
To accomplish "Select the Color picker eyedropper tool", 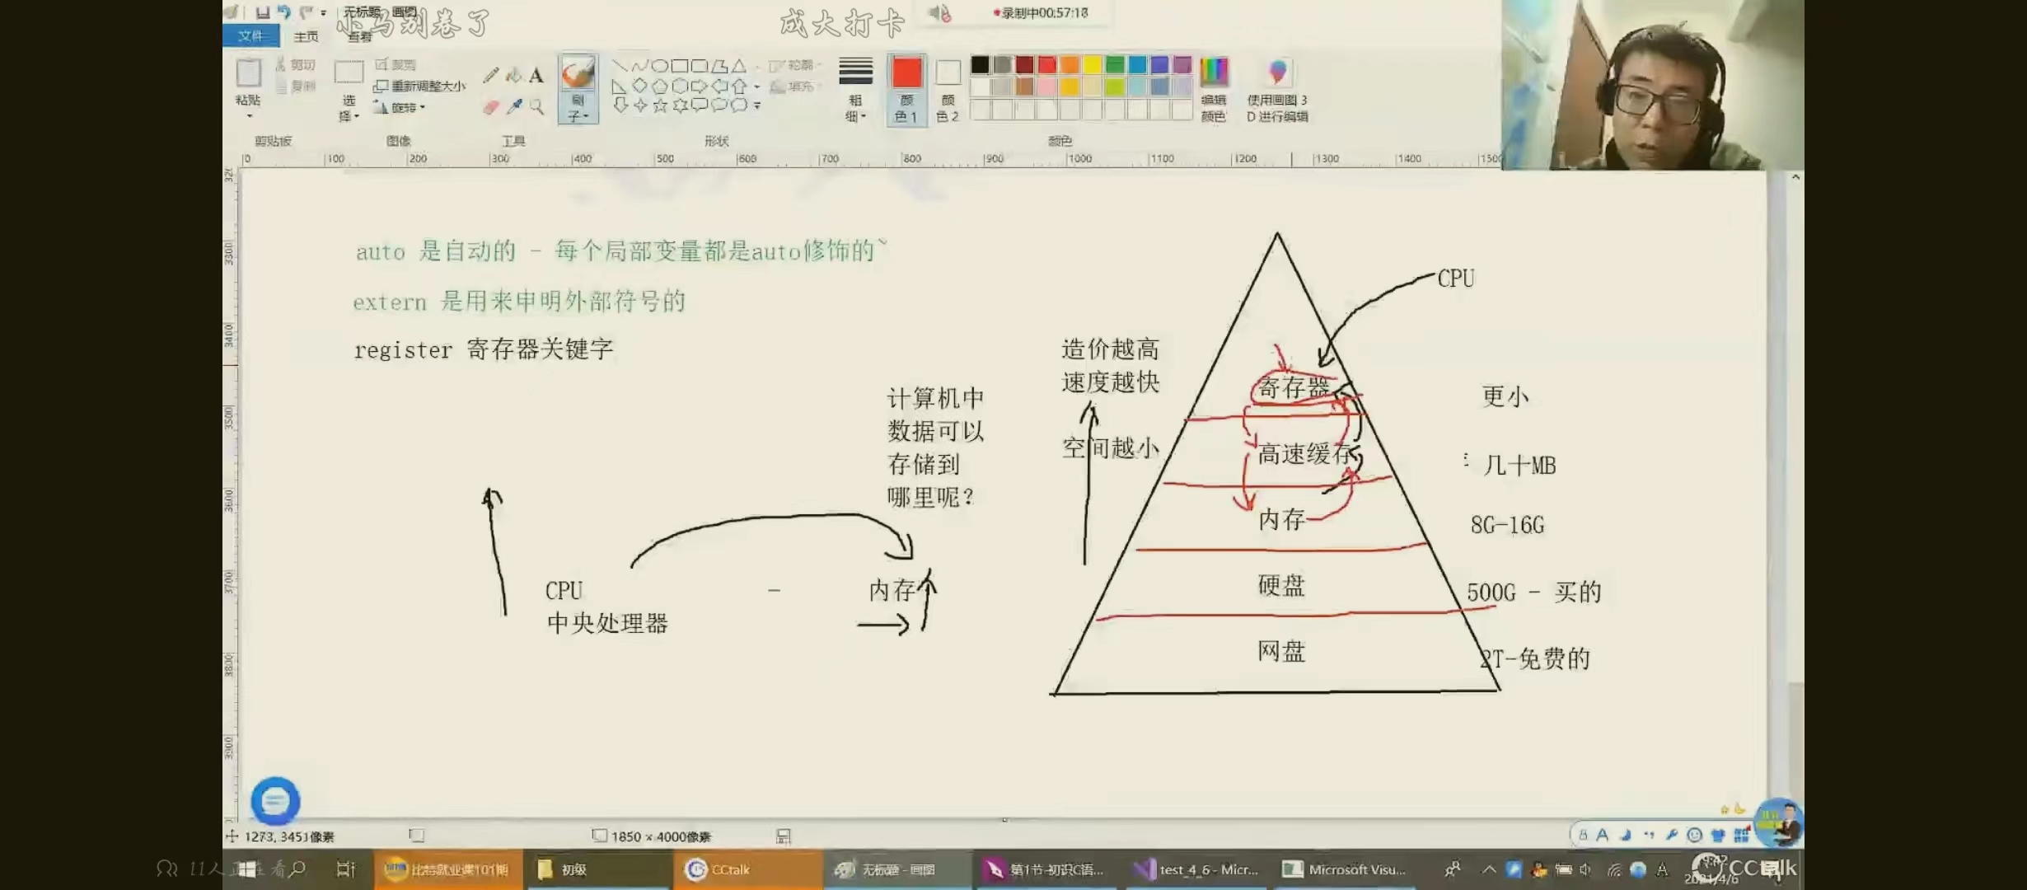I will pyautogui.click(x=515, y=107).
